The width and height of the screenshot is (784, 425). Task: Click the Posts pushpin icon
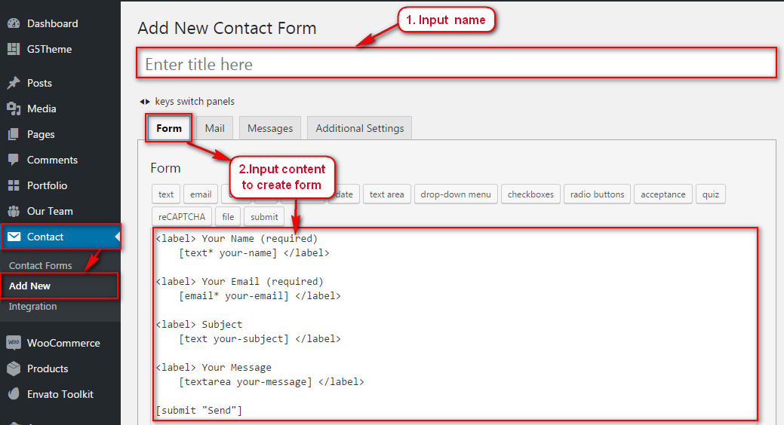[14, 83]
